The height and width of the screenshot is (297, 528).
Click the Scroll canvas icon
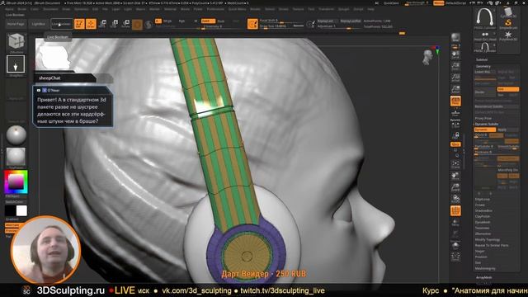click(x=455, y=55)
